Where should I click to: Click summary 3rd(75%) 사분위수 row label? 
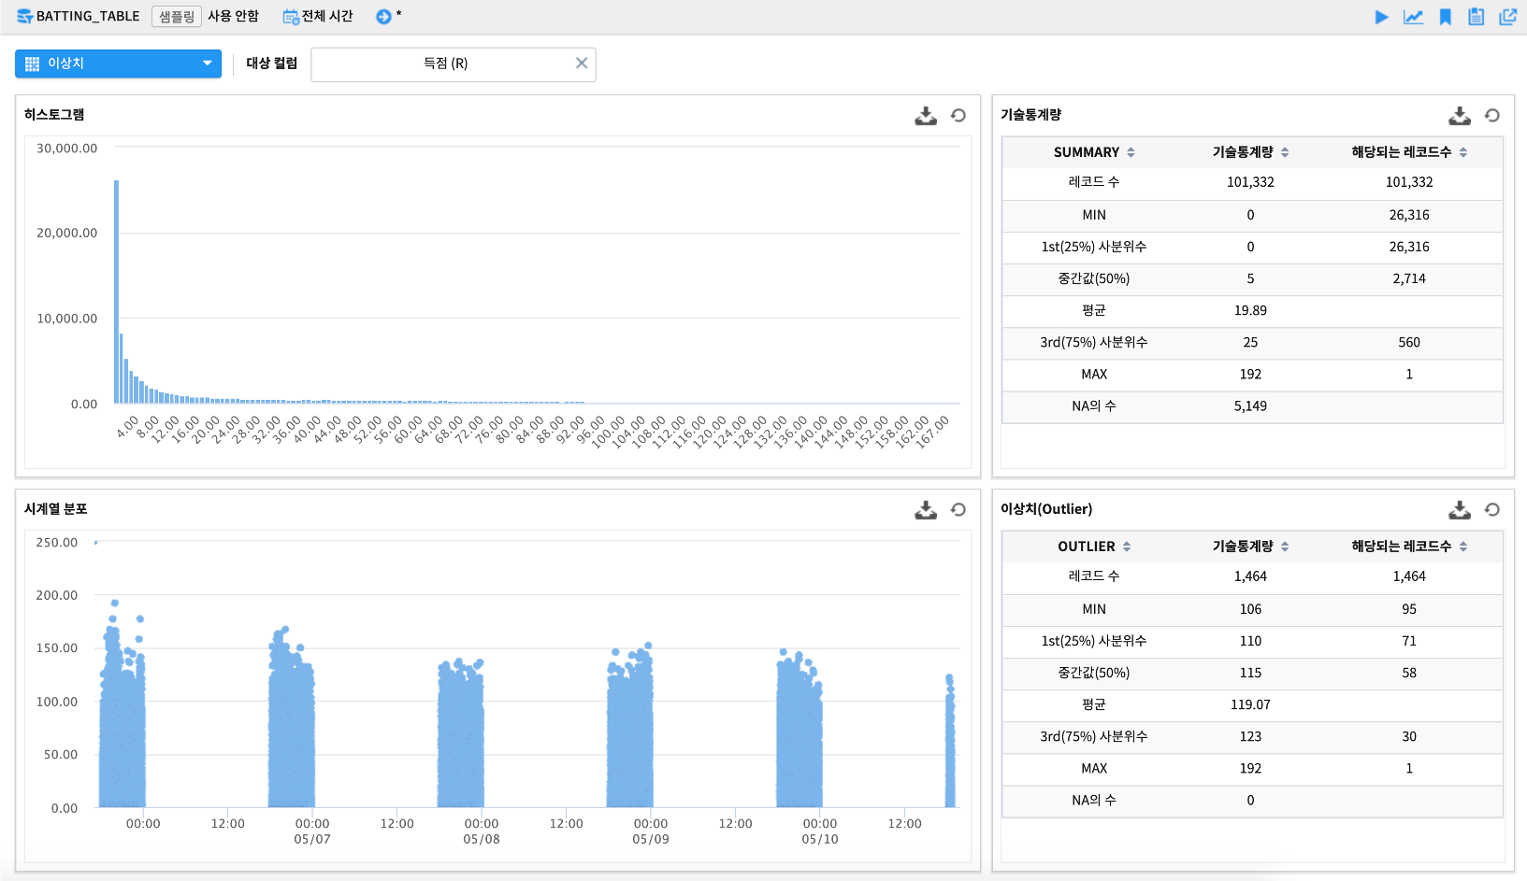(1094, 342)
